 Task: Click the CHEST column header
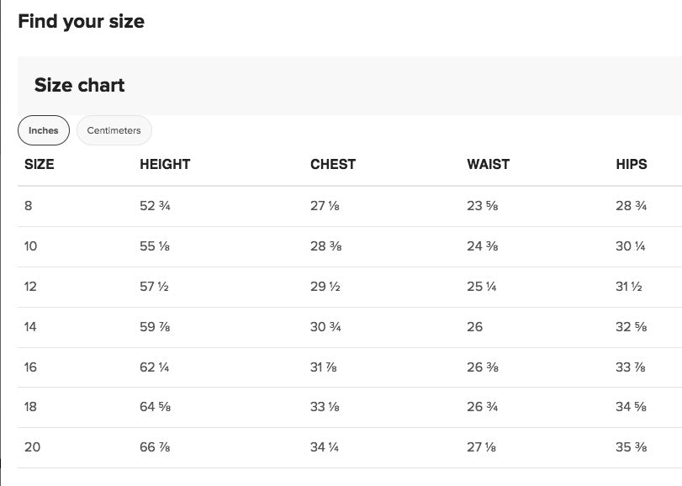coord(334,164)
